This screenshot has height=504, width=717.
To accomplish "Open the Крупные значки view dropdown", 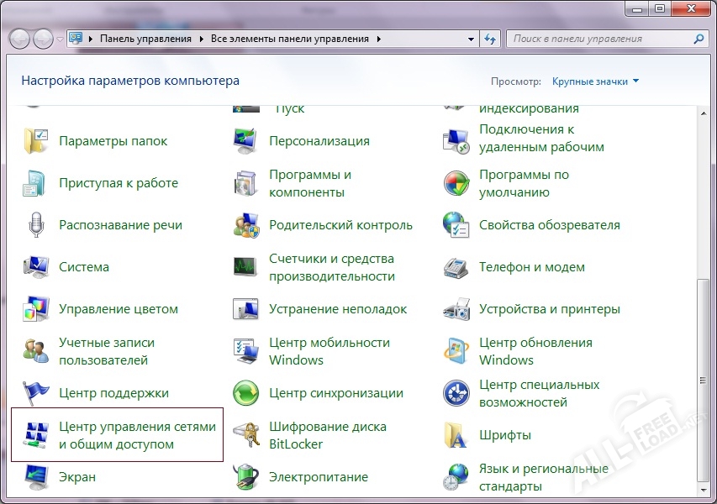I will coord(587,80).
